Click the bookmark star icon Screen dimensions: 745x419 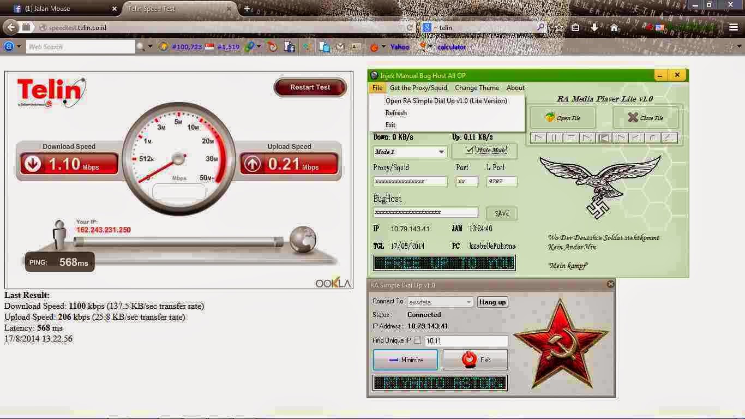click(559, 28)
